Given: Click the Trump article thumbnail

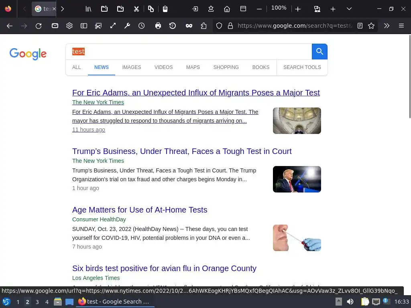Looking at the screenshot, I should [297, 179].
